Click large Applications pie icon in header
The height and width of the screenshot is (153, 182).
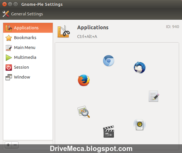coord(63,32)
